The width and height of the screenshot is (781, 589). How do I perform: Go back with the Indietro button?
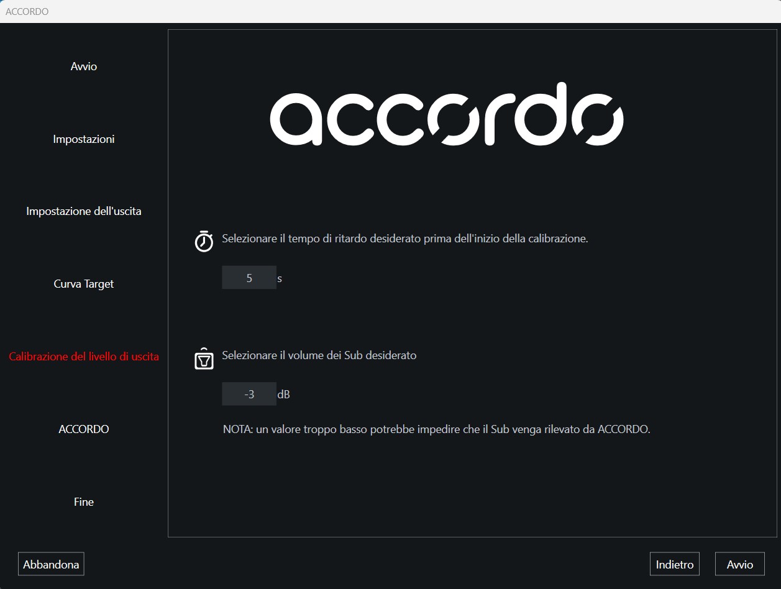675,564
